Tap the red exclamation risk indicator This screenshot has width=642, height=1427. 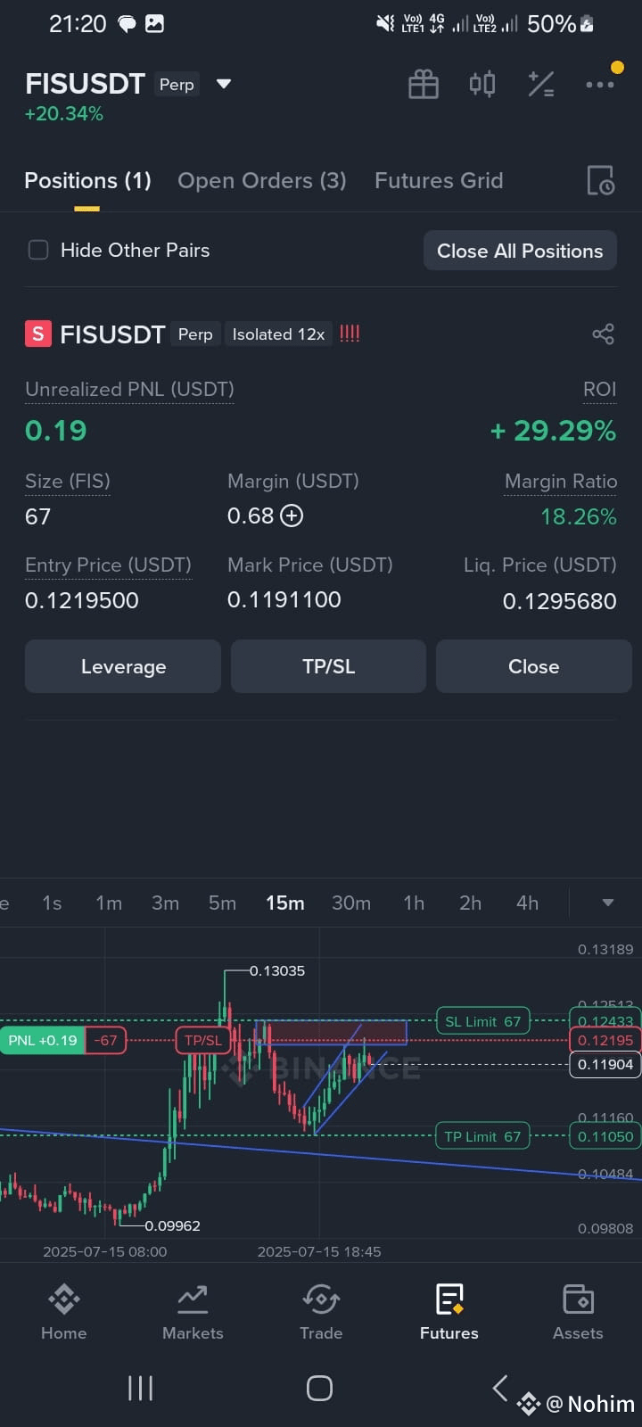tap(350, 334)
